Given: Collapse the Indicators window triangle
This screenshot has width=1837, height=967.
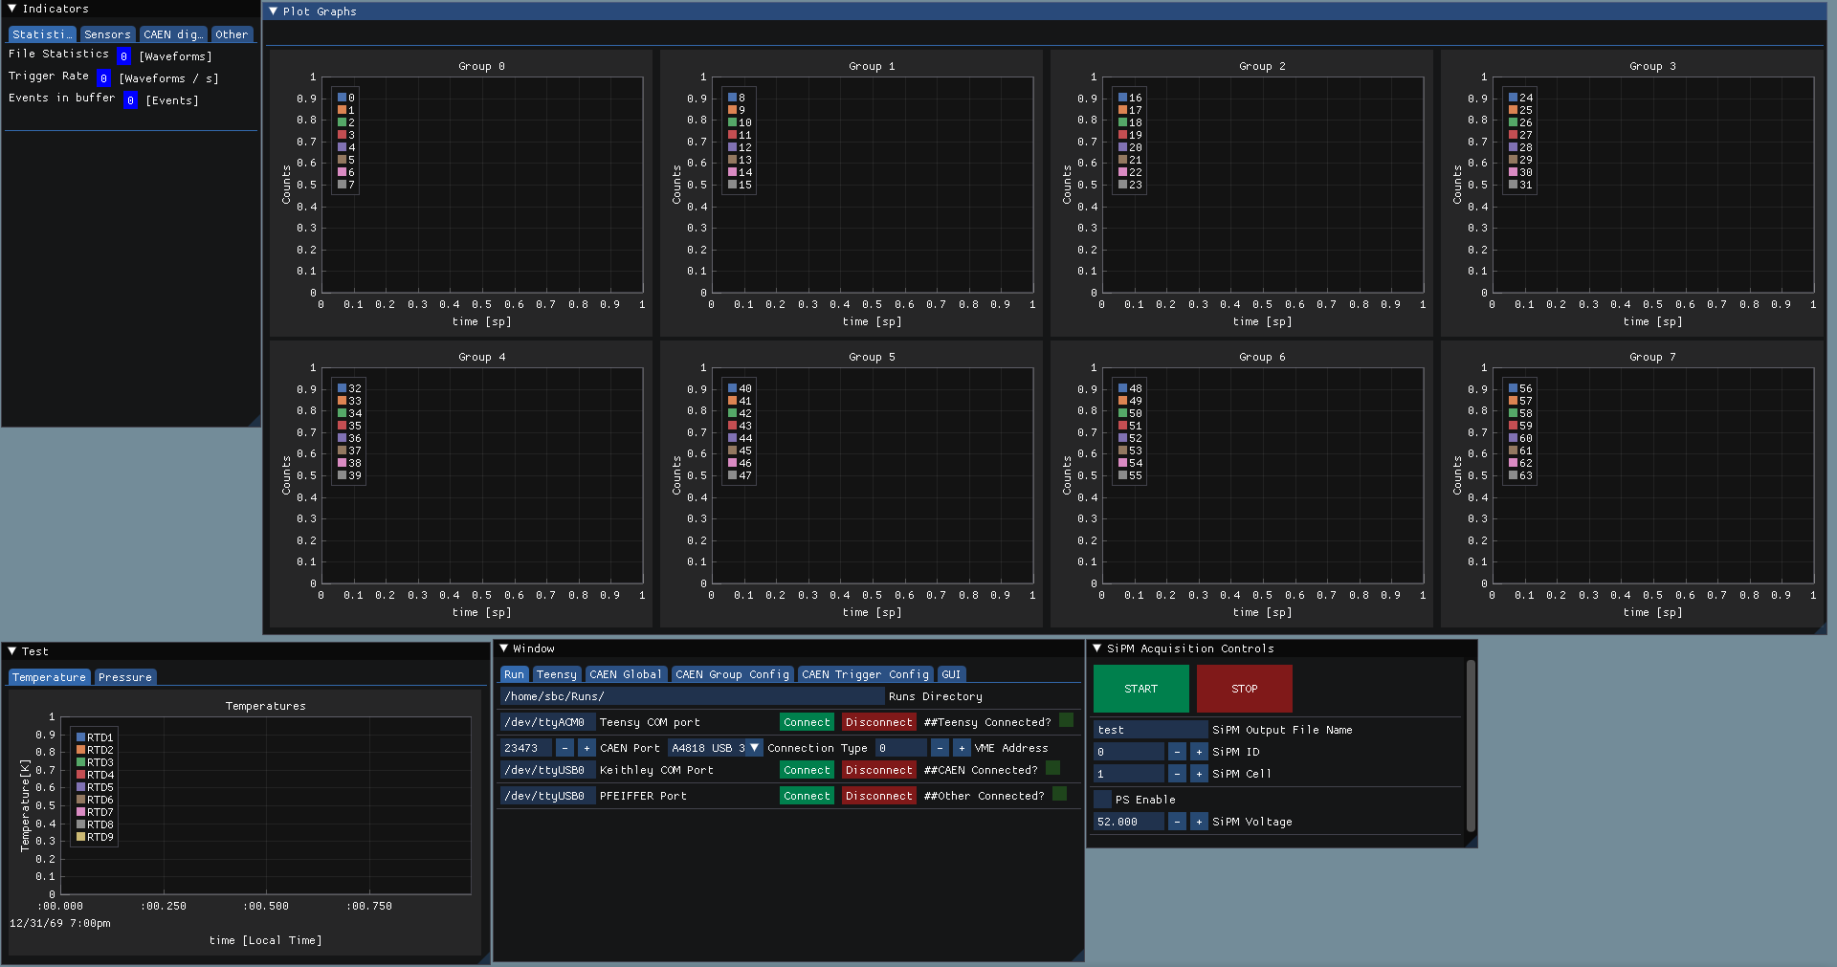Looking at the screenshot, I should pos(12,9).
